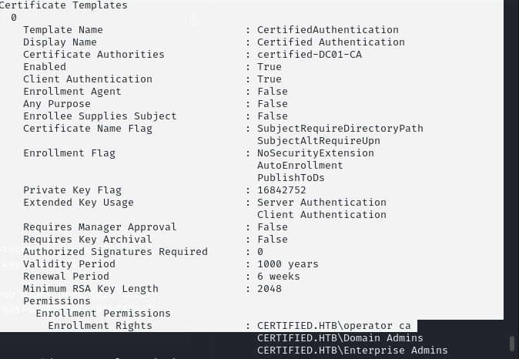Click the Certificate Templates heading
Viewport: 519px width, 359px height.
click(x=64, y=5)
